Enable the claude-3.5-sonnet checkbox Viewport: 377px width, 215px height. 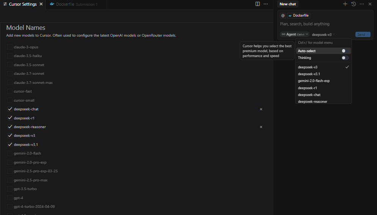9,65
